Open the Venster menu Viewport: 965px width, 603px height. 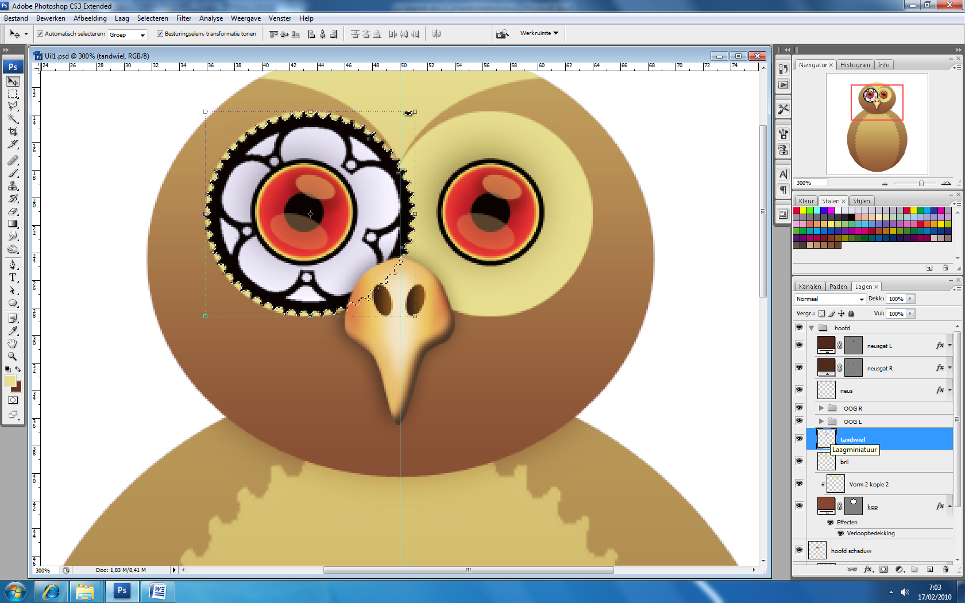click(280, 18)
